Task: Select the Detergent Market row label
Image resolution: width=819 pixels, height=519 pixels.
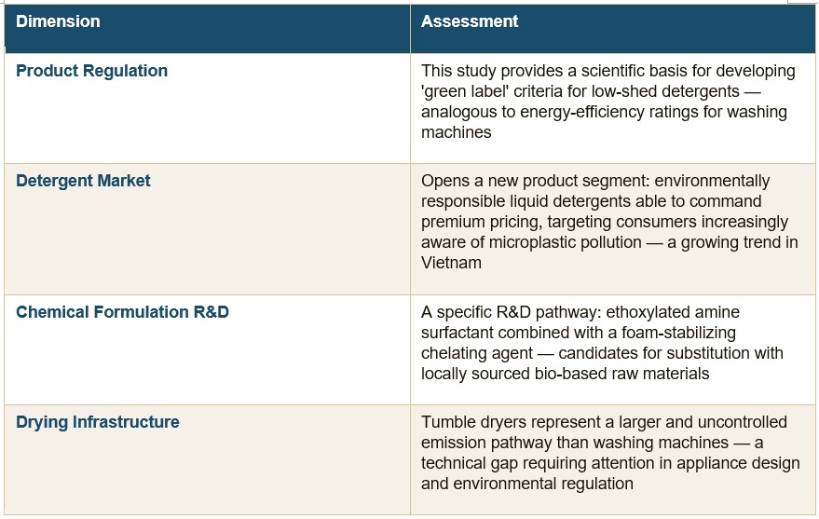Action: tap(83, 181)
